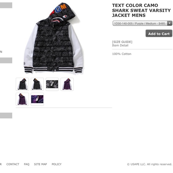Click the middle gray sidebar bar

tap(6, 60)
